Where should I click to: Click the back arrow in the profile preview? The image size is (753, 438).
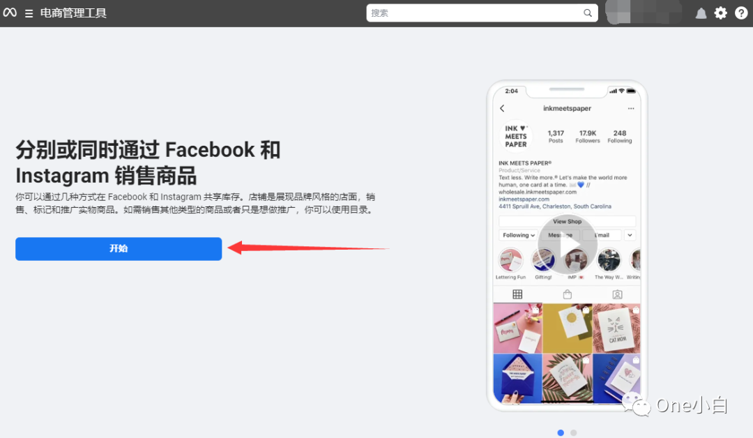(503, 108)
